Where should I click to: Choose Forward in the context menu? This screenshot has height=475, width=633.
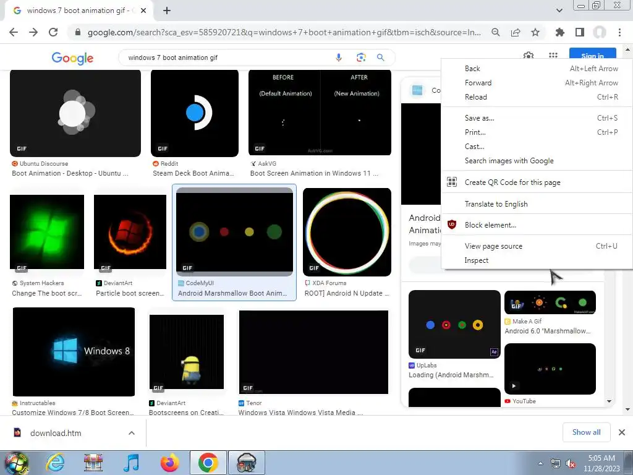(x=537, y=83)
